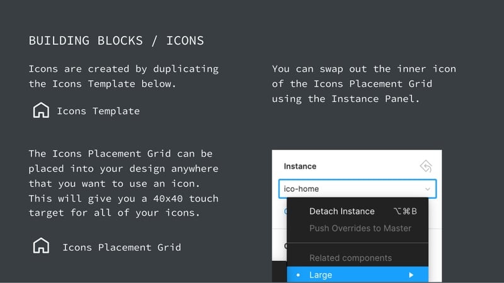The image size is (504, 283).
Task: Select Detach Instance from the menu
Action: 341,211
